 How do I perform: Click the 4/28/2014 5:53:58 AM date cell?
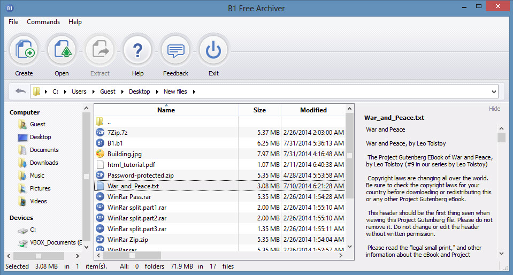pyautogui.click(x=313, y=175)
